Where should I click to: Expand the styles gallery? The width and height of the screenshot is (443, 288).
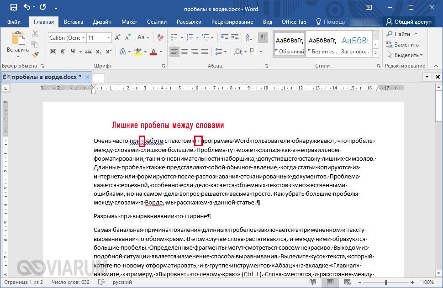(x=376, y=53)
